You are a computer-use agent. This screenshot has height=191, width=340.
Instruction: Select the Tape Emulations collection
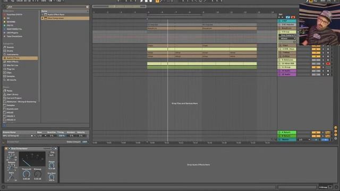(14, 37)
